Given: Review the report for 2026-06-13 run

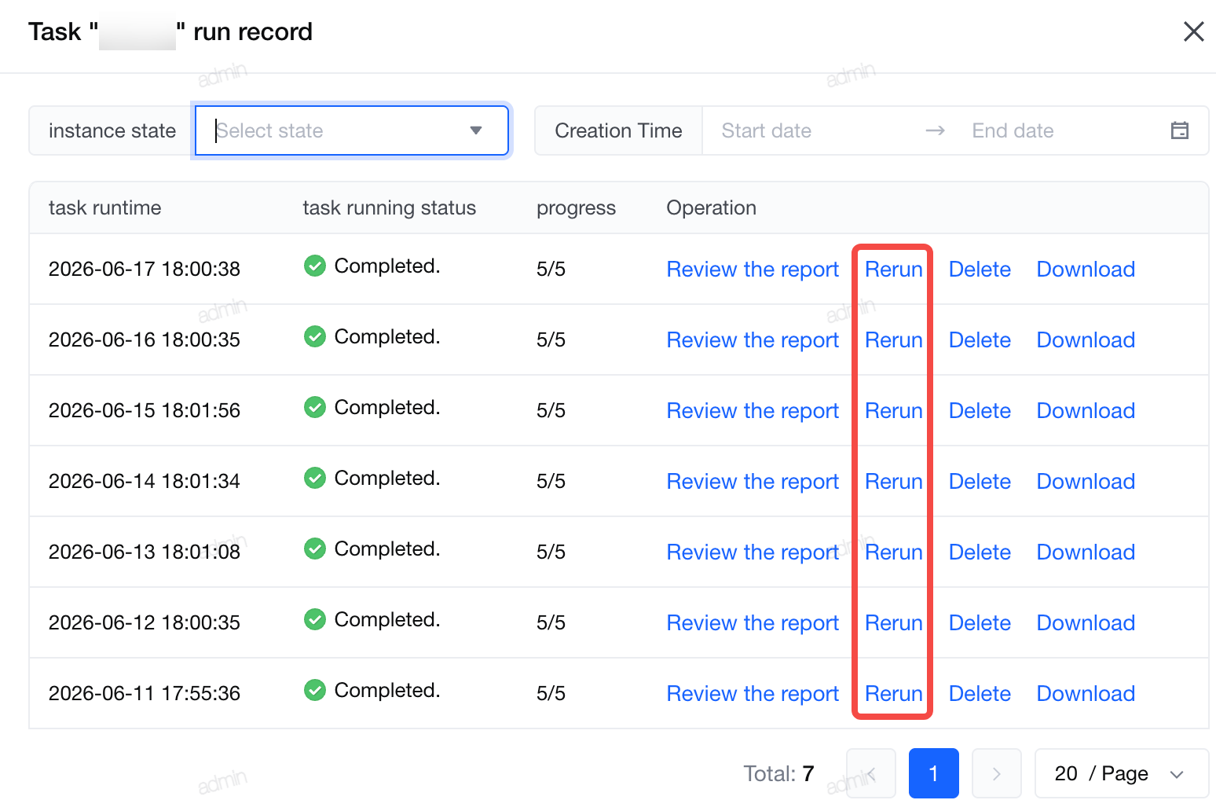Looking at the screenshot, I should pos(753,552).
